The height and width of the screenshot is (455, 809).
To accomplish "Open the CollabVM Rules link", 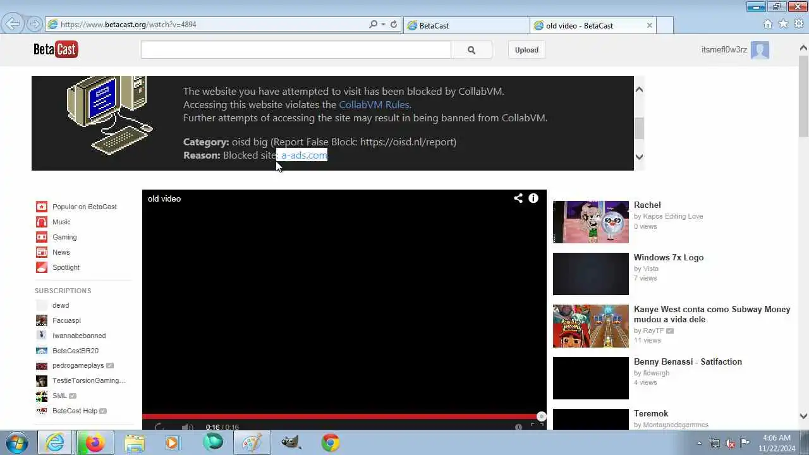I will click(x=374, y=105).
